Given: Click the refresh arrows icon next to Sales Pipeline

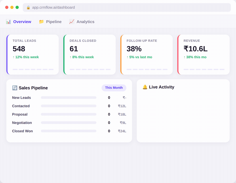Looking at the screenshot, I should (15, 88).
